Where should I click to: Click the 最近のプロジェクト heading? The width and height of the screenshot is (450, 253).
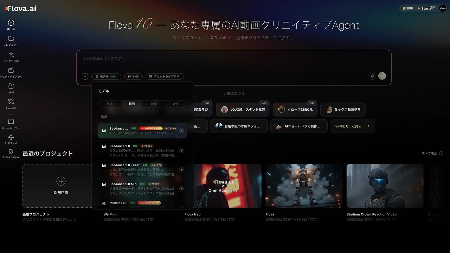pyautogui.click(x=48, y=154)
